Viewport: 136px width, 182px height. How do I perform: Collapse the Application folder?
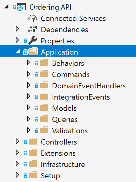(x=18, y=52)
